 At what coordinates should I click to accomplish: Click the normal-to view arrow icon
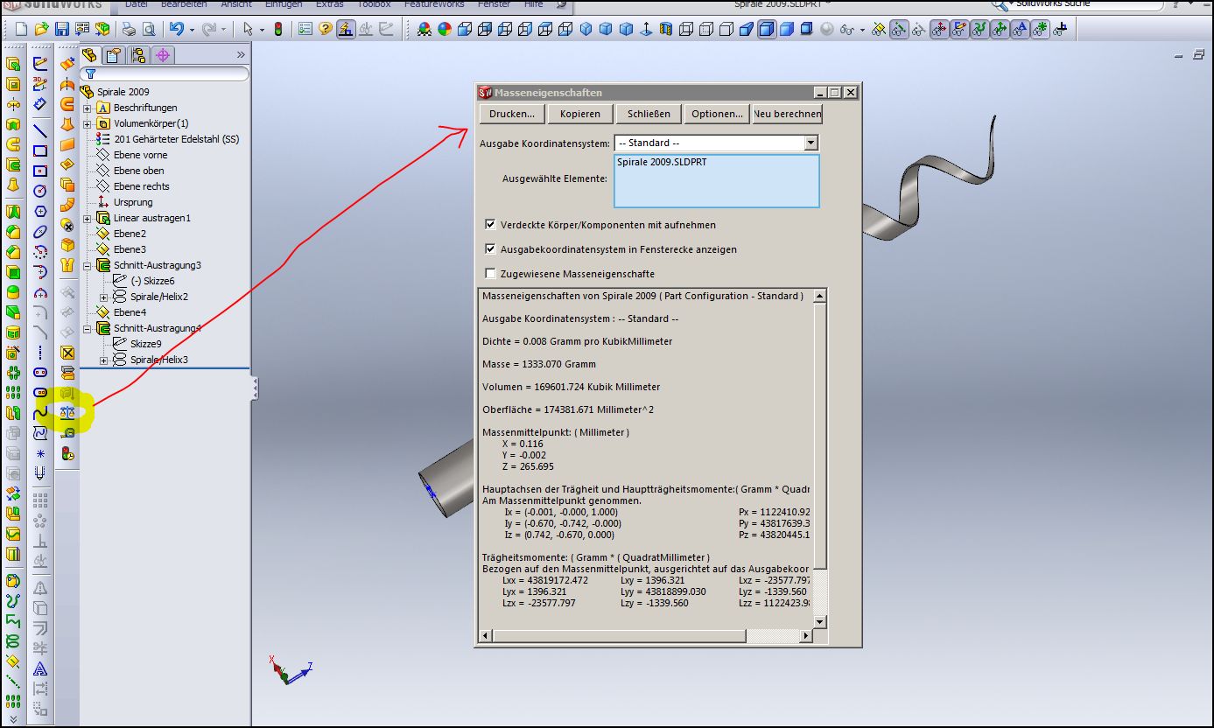click(x=647, y=29)
